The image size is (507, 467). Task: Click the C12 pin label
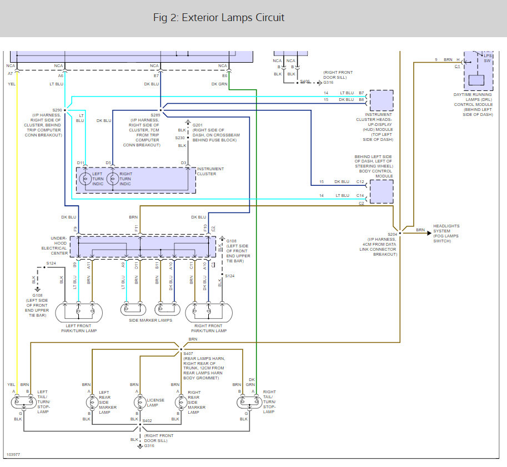[360, 182]
